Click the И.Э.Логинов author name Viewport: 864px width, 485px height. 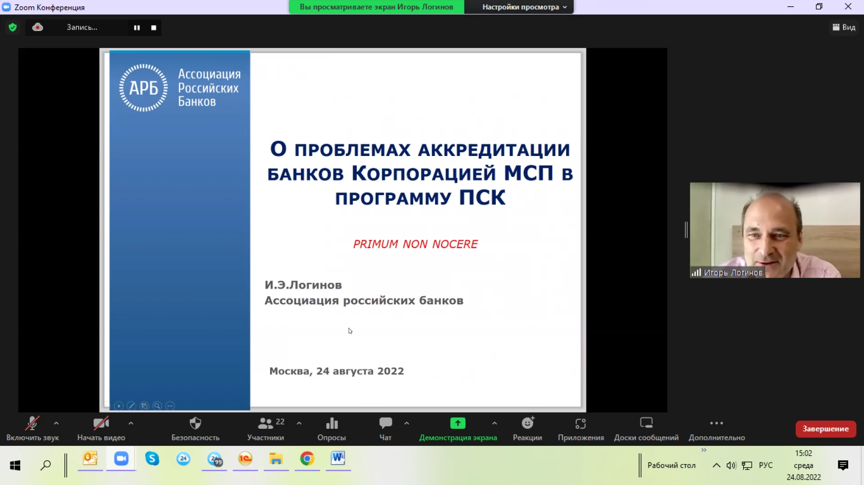[303, 285]
